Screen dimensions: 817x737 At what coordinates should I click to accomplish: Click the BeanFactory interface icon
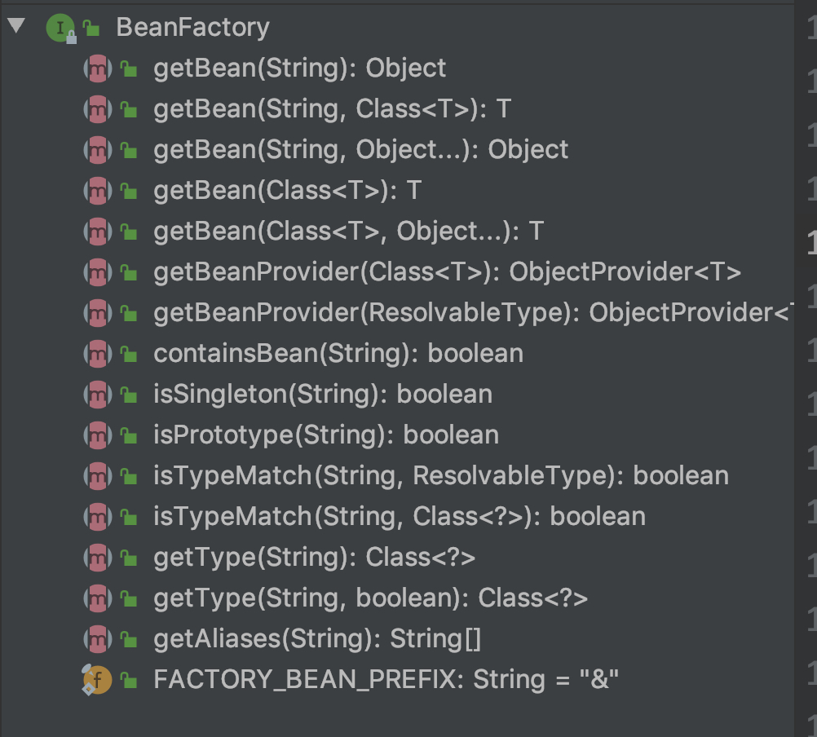59,28
